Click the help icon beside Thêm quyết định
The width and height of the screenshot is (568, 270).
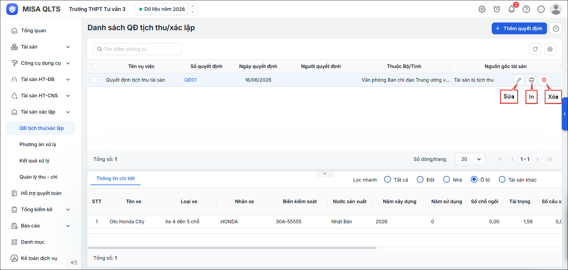pos(556,28)
